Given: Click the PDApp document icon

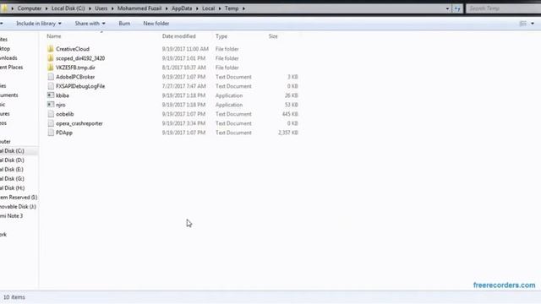Looking at the screenshot, I should pos(51,133).
